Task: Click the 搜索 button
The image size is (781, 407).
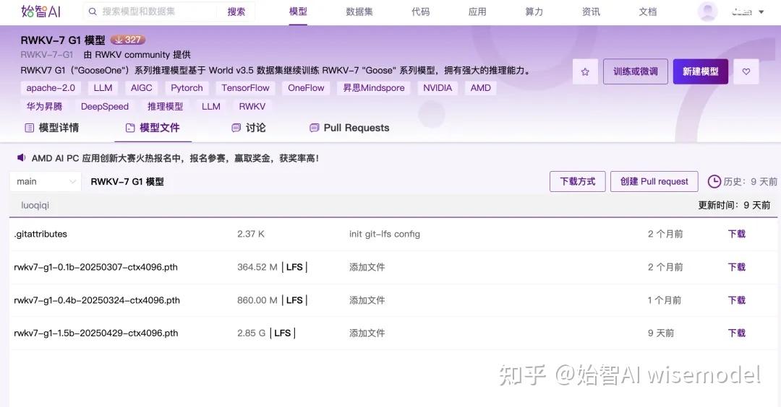Action: click(236, 12)
